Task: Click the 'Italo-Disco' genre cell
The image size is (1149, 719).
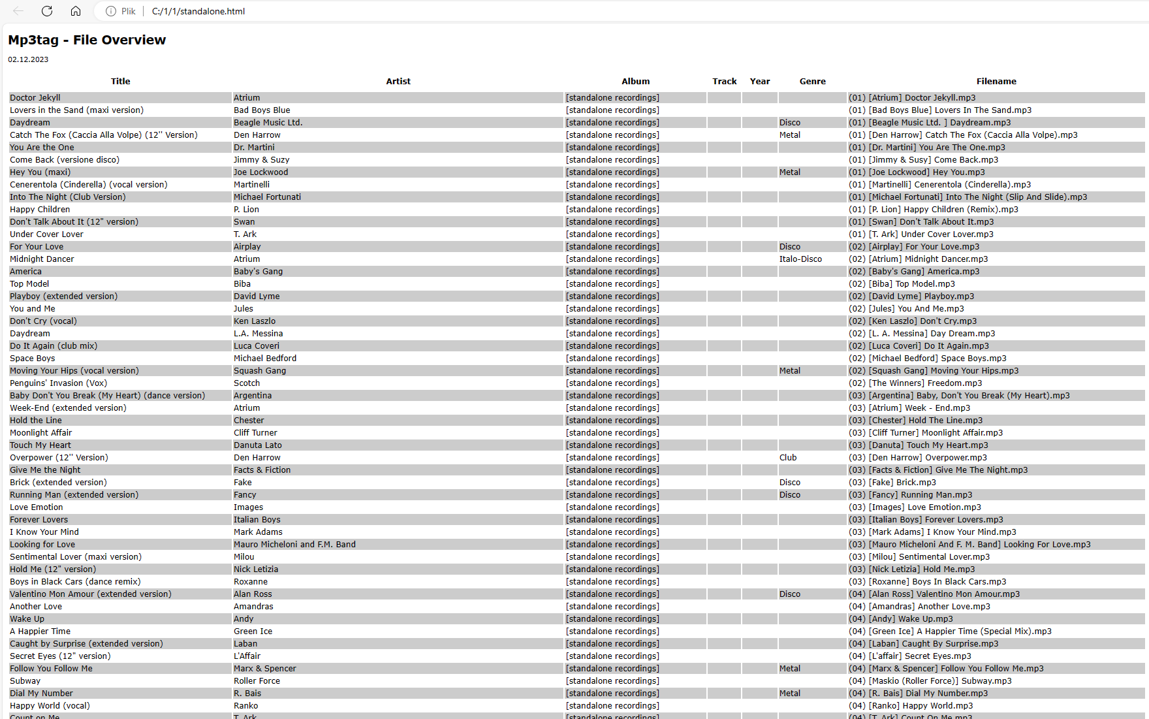Action: [x=800, y=259]
